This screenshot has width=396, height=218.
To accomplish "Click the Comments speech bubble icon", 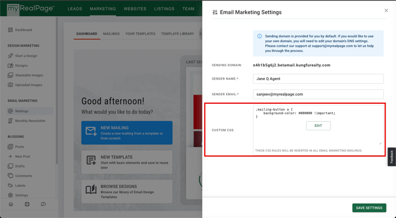I will [x=10, y=176].
